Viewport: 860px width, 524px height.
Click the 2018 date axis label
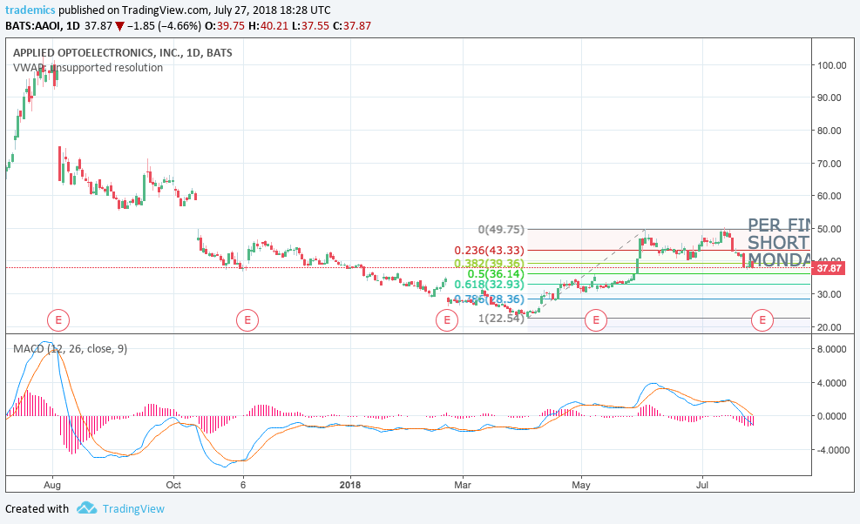coord(350,485)
